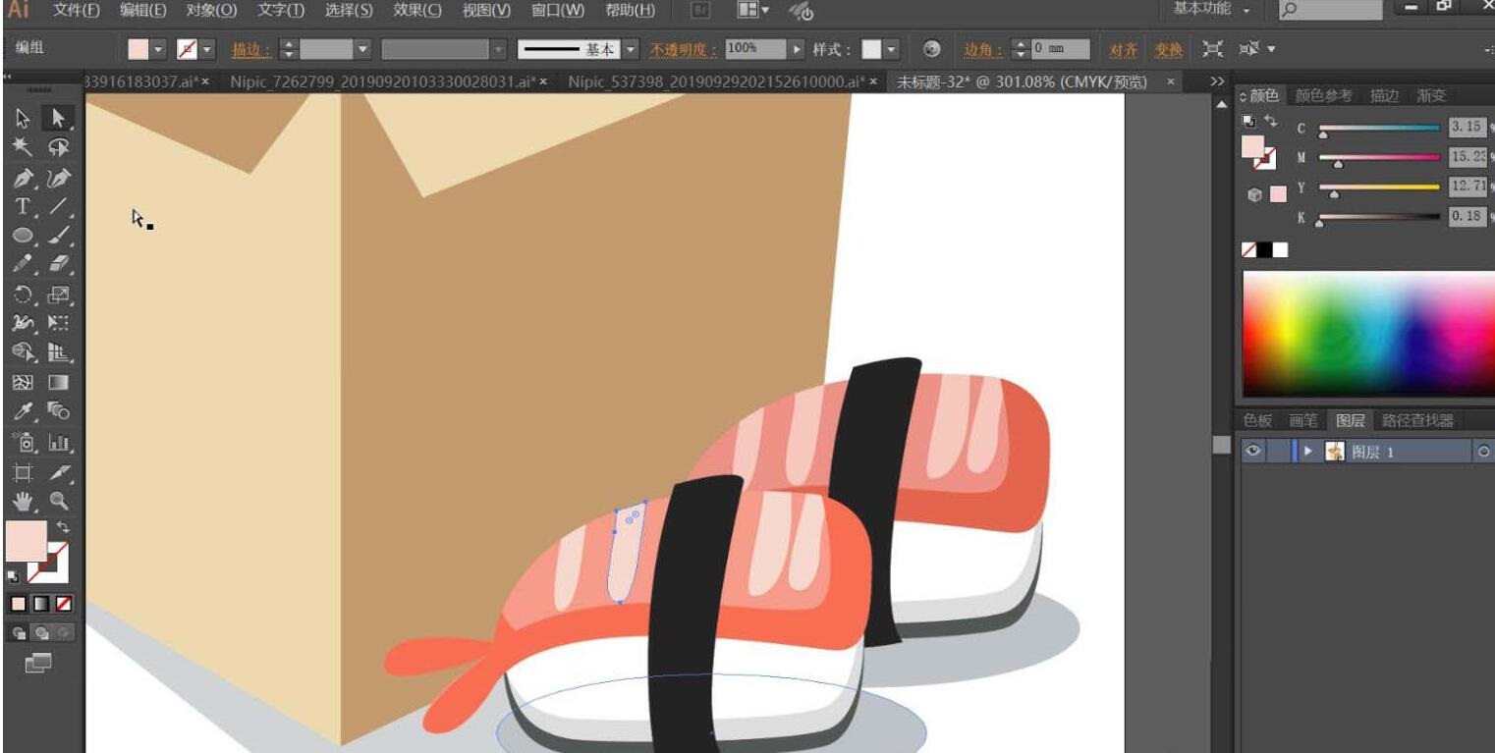Click the 边角 value input field
This screenshot has height=753, width=1495.
[1061, 49]
